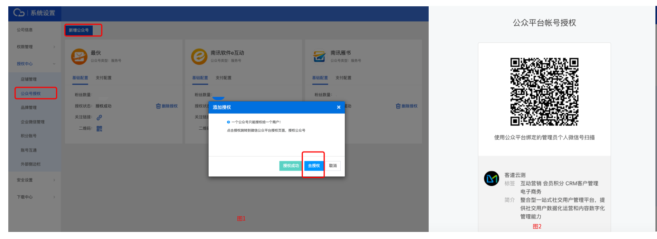Click the 客道云测 round logo icon

(x=491, y=178)
